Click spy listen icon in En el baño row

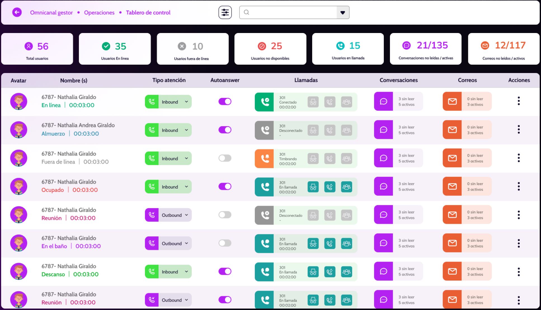point(313,243)
